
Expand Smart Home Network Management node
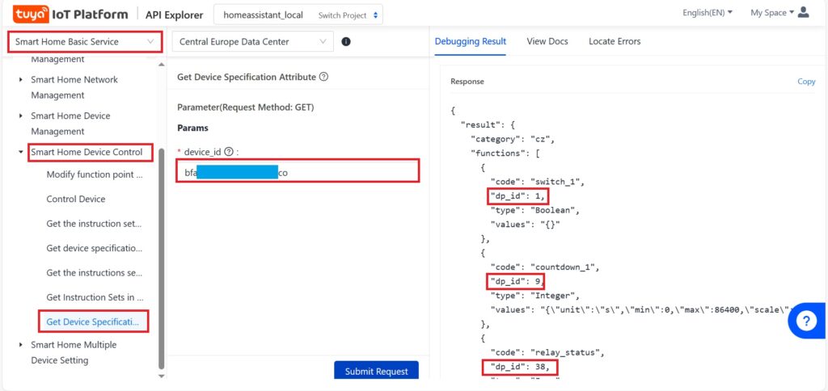coord(20,80)
